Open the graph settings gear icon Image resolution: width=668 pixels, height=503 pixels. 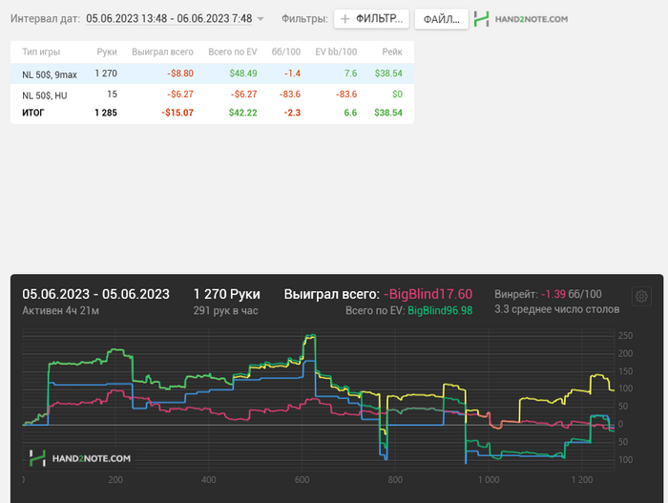click(x=641, y=296)
